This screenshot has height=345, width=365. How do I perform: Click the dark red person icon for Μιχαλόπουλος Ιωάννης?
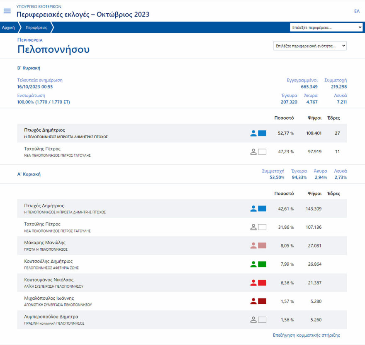(254, 301)
